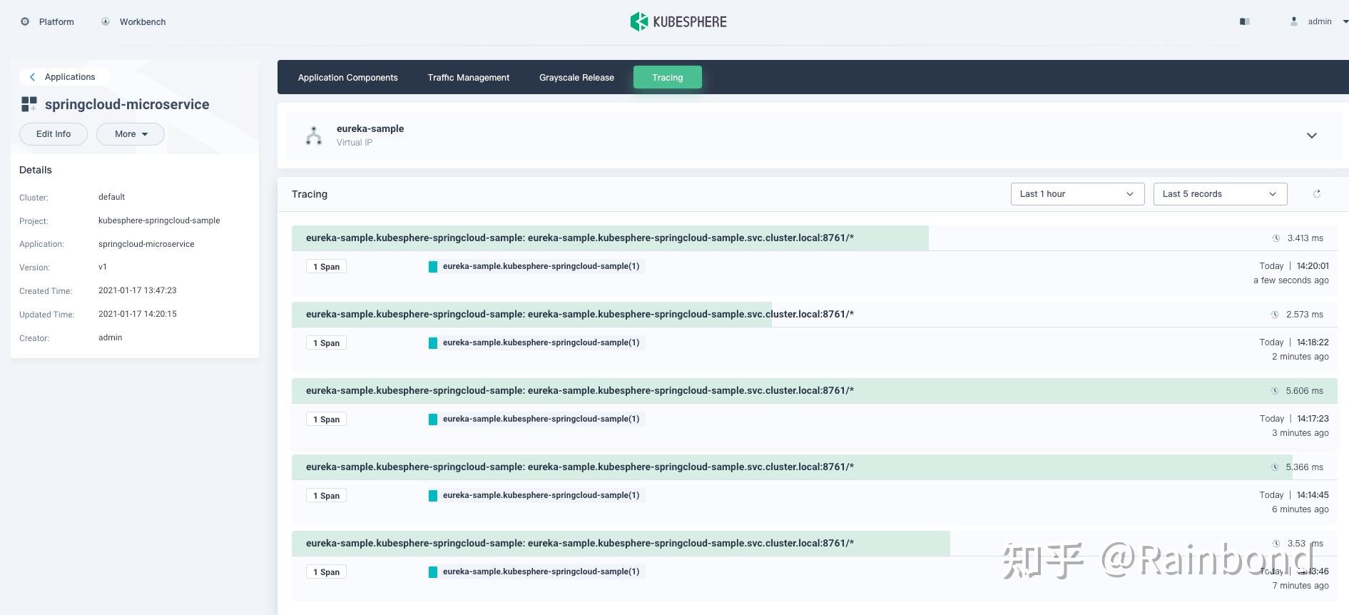Click the KubeSphere logo

[x=678, y=21]
